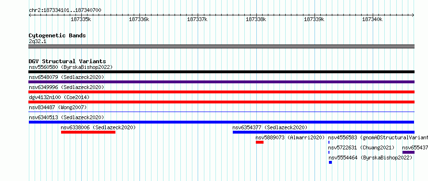Click the 187336k ruler position
This screenshot has height=181, width=428.
click(x=139, y=19)
